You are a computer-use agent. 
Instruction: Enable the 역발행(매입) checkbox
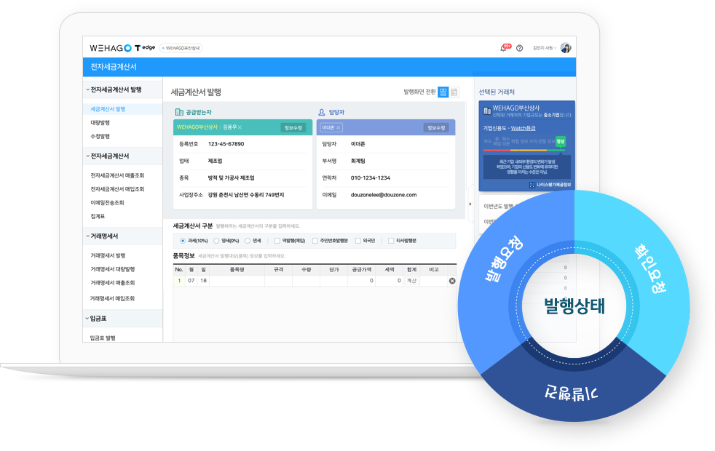(x=277, y=241)
